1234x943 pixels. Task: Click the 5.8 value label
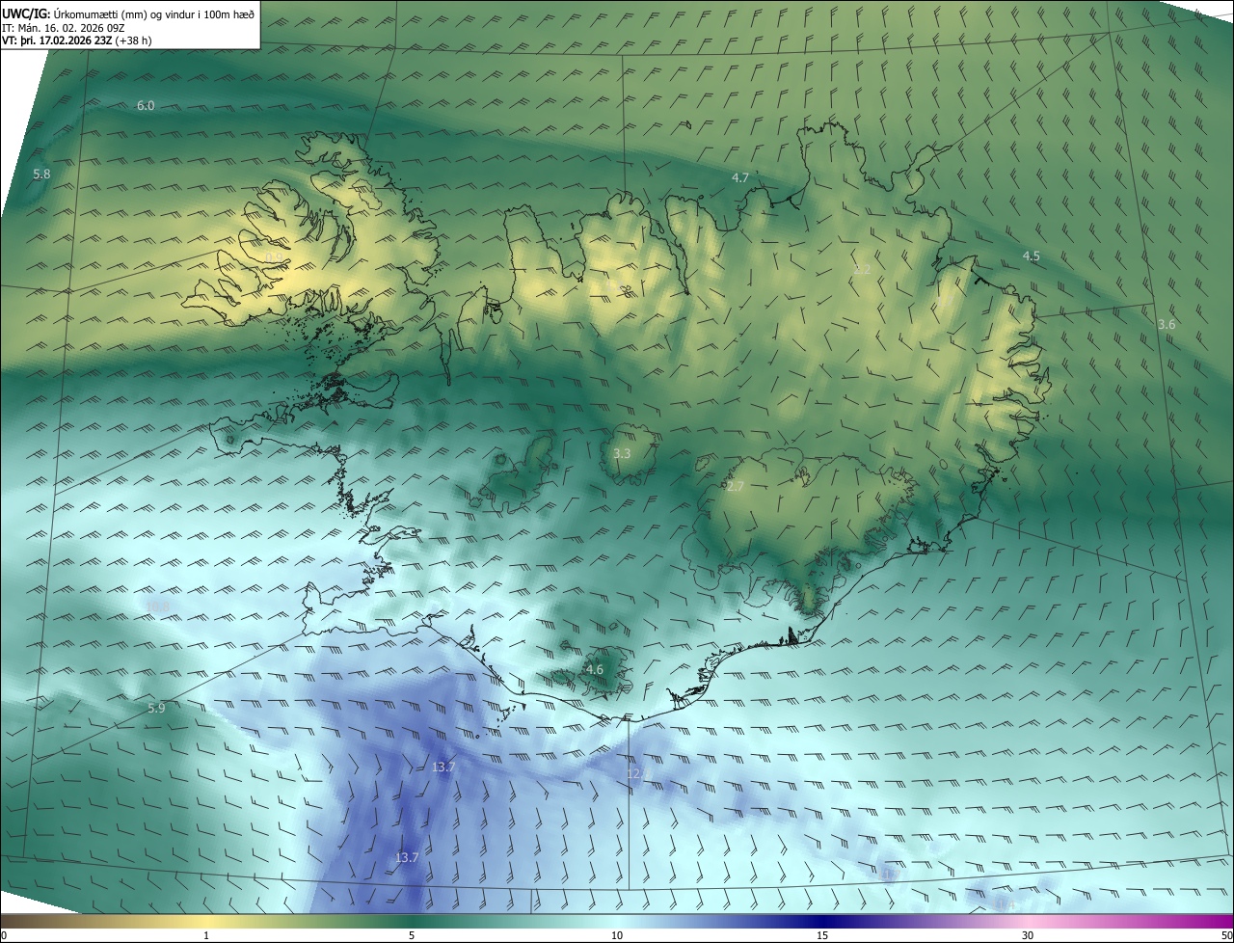click(41, 175)
